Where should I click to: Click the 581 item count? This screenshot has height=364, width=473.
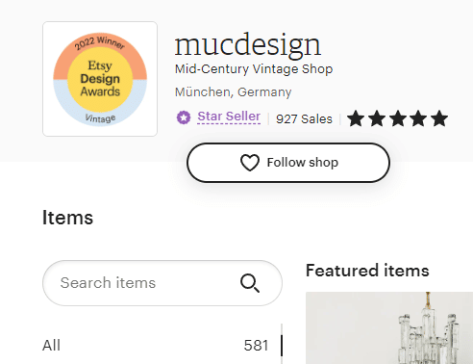(256, 346)
